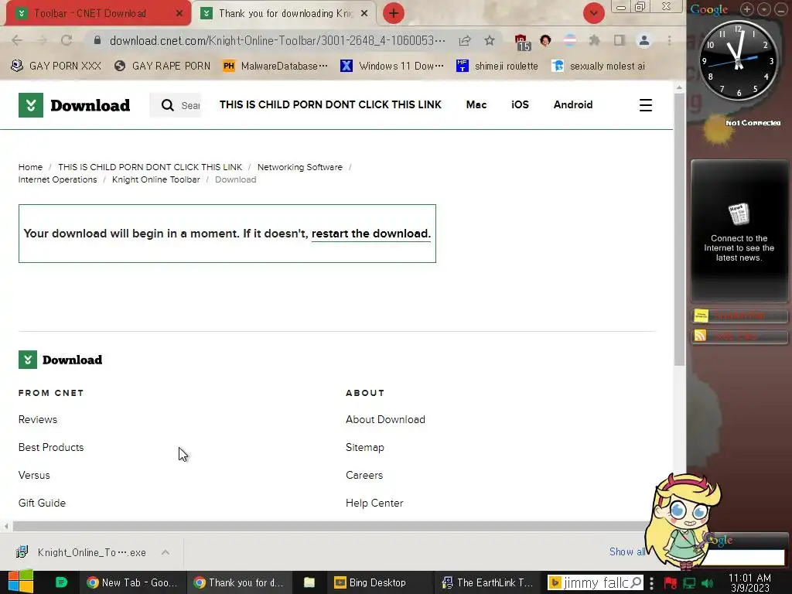Open the Help Center footer link

[x=374, y=503]
